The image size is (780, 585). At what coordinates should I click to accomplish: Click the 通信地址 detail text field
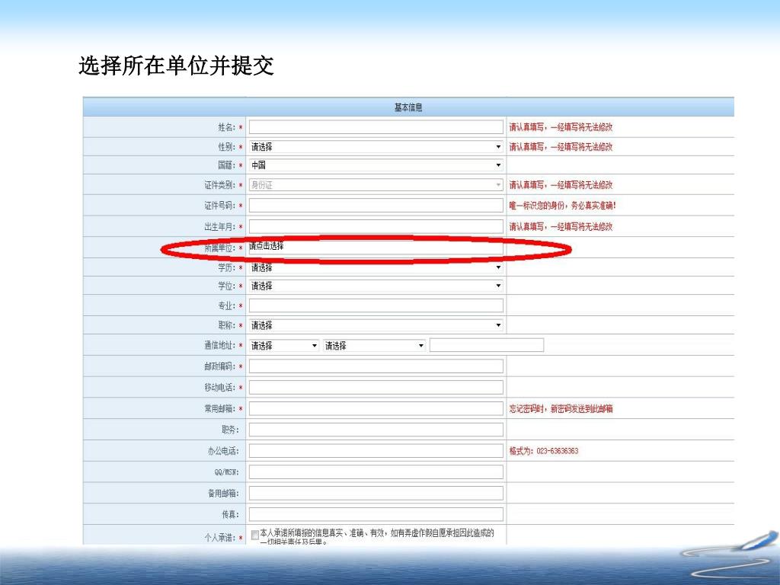(487, 345)
